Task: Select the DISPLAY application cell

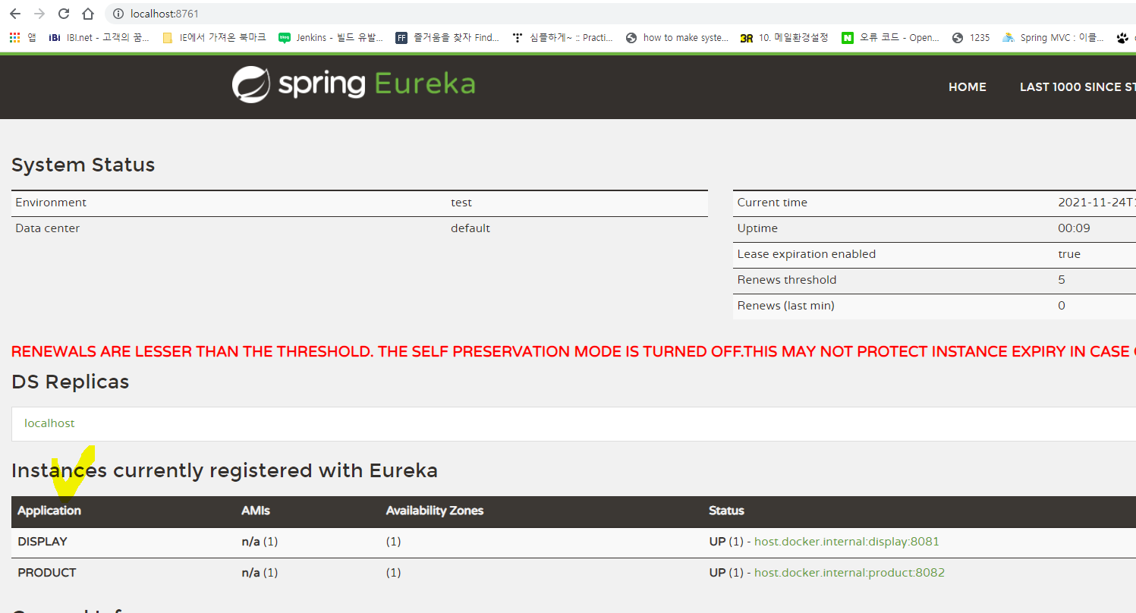Action: click(x=42, y=542)
